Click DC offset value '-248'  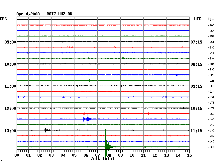click(211, 53)
